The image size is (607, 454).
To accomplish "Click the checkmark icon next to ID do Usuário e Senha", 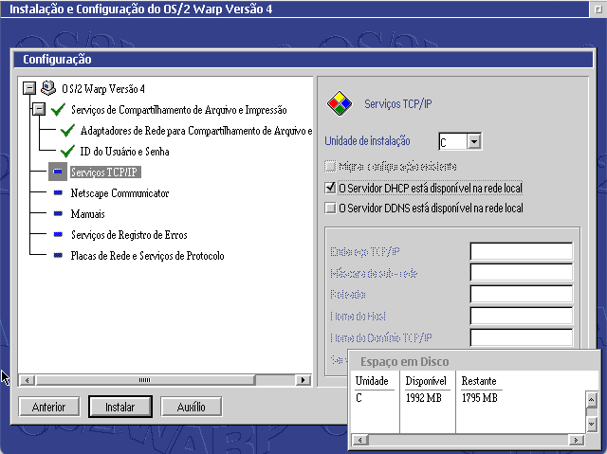I will [x=67, y=152].
